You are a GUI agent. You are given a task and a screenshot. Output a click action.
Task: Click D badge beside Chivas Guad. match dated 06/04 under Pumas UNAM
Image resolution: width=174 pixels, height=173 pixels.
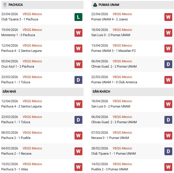tap(168, 64)
